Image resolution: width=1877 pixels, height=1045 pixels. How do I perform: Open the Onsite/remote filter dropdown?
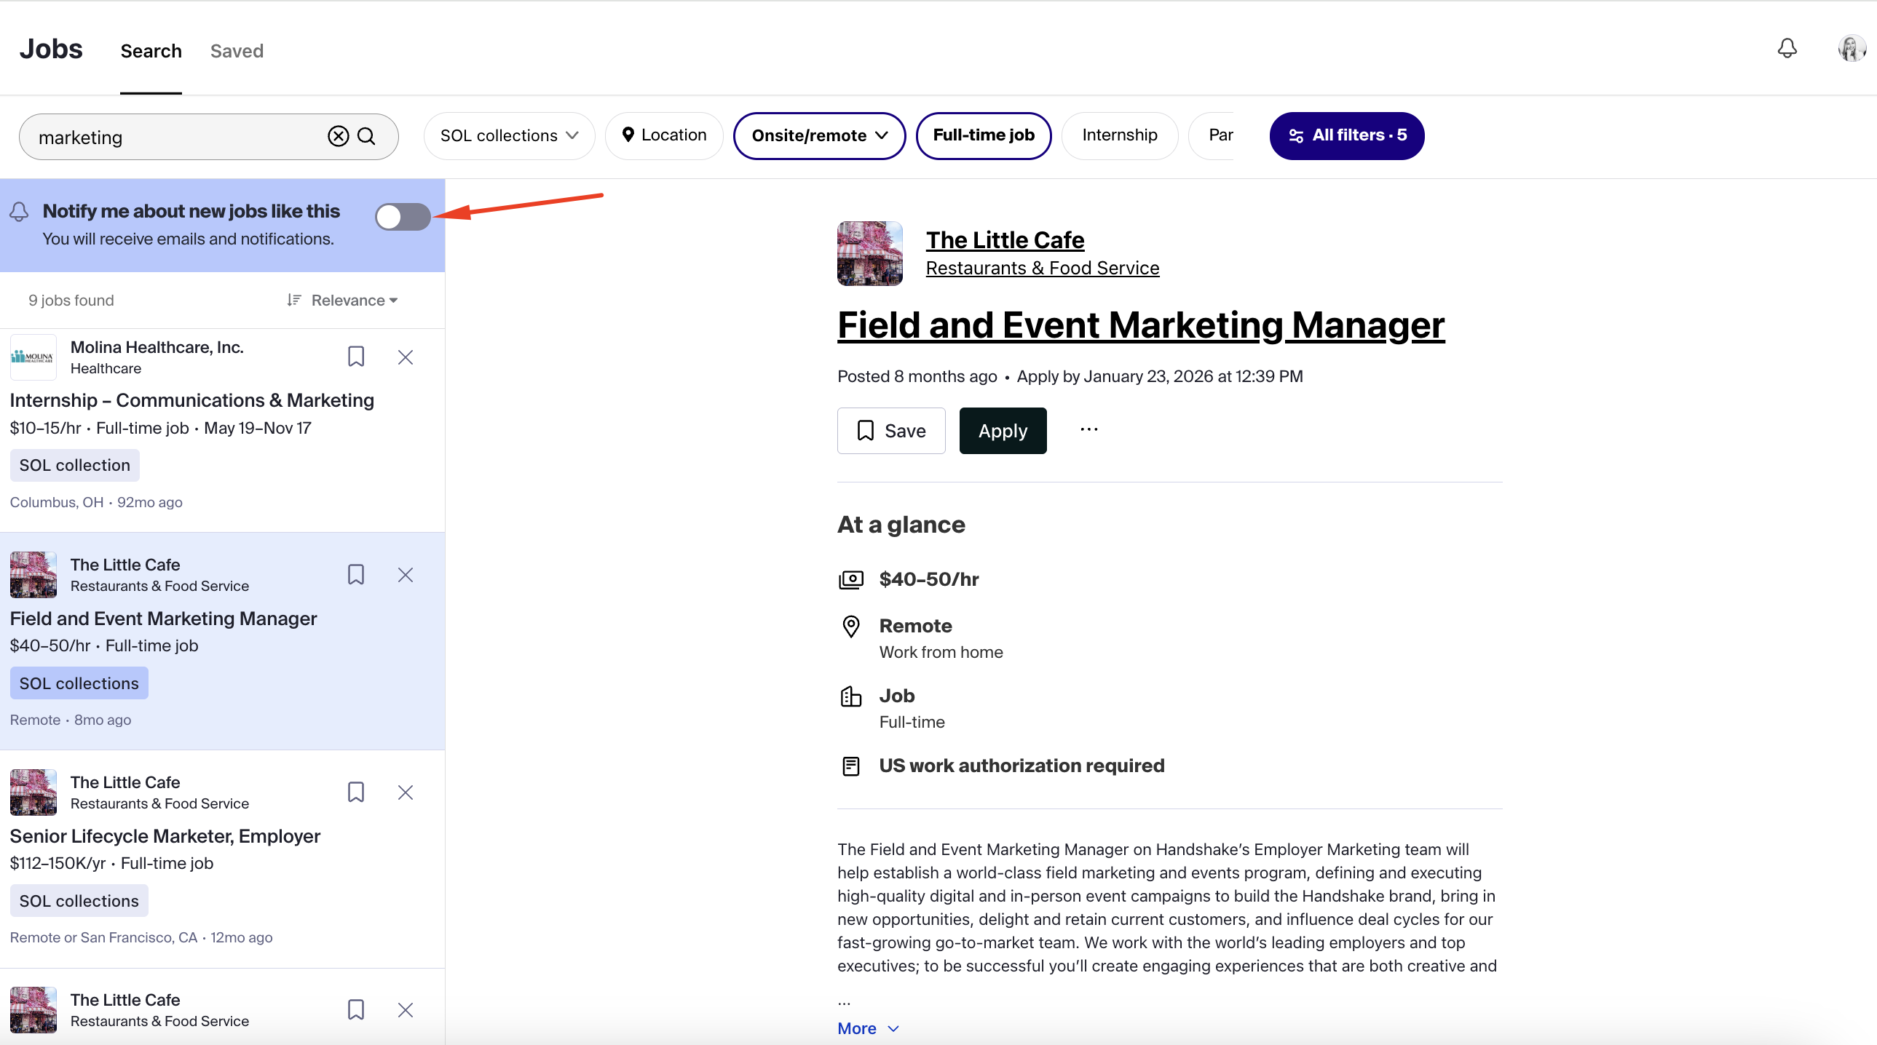pyautogui.click(x=819, y=135)
